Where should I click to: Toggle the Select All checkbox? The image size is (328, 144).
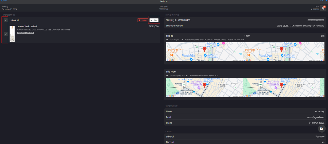(x=6, y=20)
